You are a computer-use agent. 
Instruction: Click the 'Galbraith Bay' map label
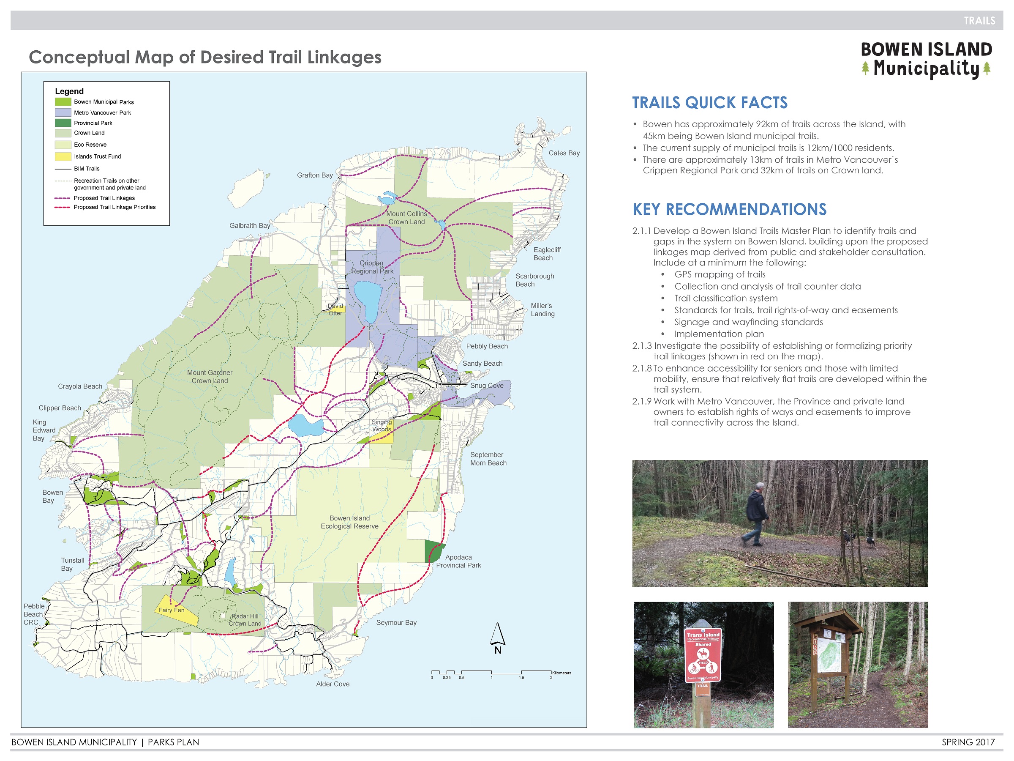pos(250,226)
